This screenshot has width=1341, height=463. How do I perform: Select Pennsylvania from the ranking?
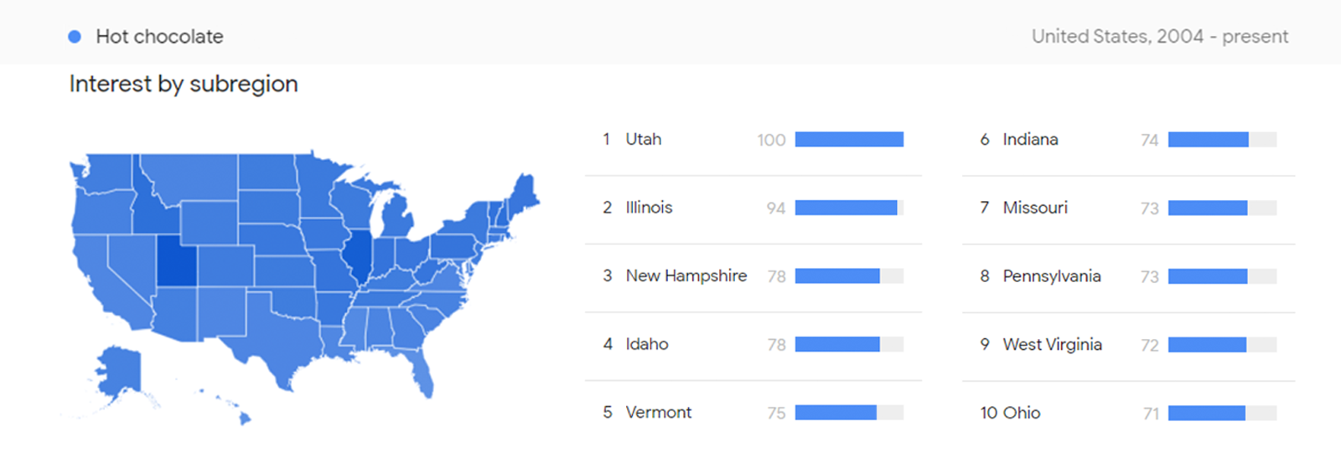(1051, 275)
